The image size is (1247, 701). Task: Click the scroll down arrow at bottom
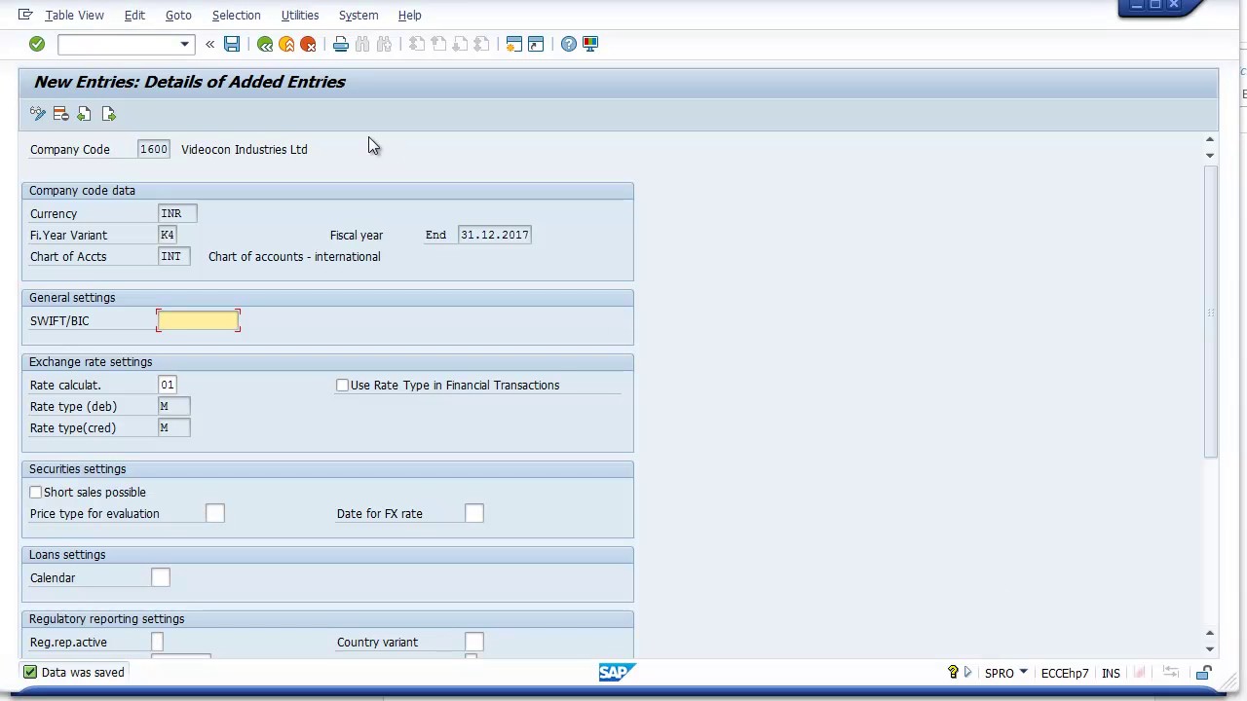coord(1210,649)
